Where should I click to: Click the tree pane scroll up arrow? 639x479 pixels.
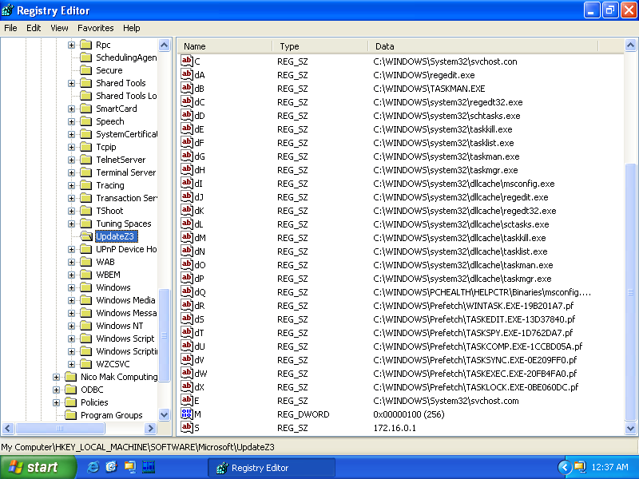[x=165, y=45]
